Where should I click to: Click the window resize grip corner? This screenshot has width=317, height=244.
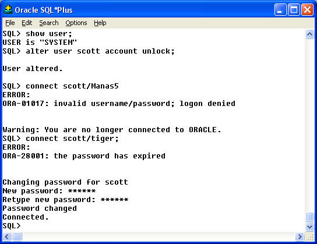point(310,237)
